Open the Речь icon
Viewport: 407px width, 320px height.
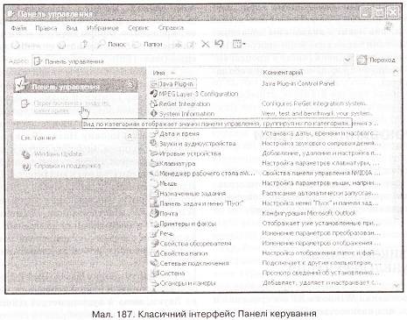[x=154, y=234]
